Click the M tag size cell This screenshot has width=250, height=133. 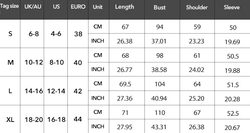10,62
